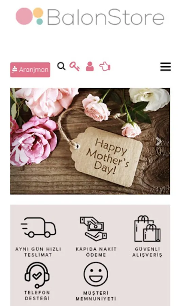Screen dimensions: 180x306
Task: Go to the previous banner slide
Action: (x=21, y=141)
